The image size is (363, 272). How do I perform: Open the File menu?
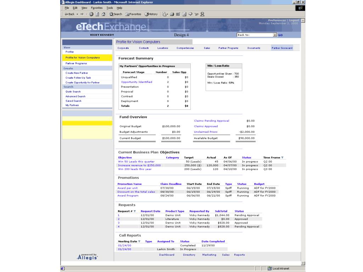(x=67, y=8)
